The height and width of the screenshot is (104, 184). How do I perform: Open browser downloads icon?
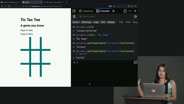[x=132, y=6]
